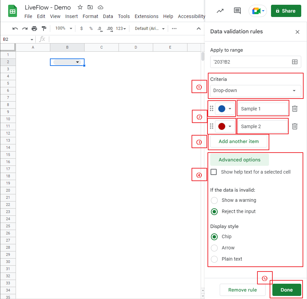Open the Data menu
This screenshot has height=299, width=307.
click(x=108, y=16)
